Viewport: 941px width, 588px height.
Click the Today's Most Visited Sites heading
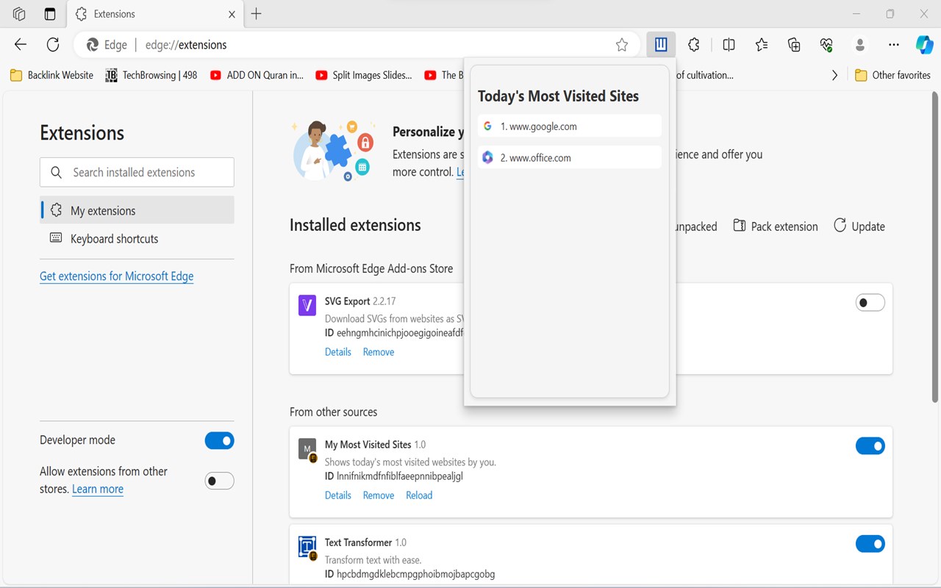tap(559, 96)
